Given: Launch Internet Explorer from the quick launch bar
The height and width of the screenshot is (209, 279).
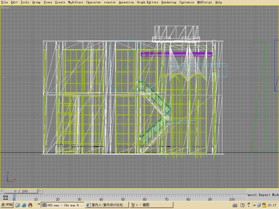Looking at the screenshot, I should coord(24,205).
